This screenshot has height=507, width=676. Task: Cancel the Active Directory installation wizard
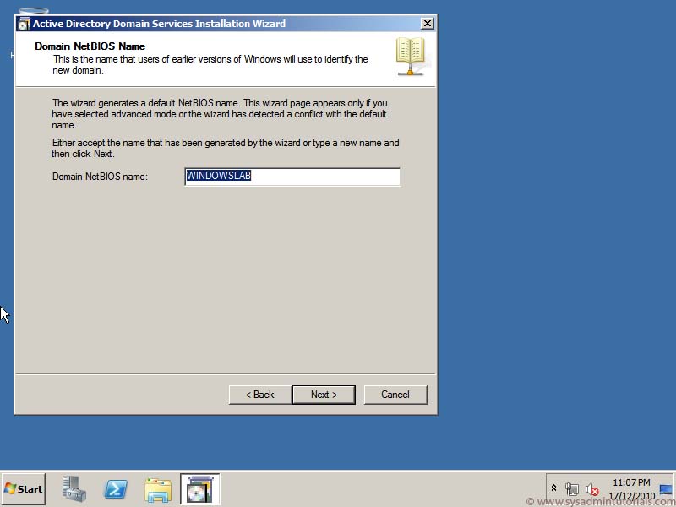coord(395,395)
